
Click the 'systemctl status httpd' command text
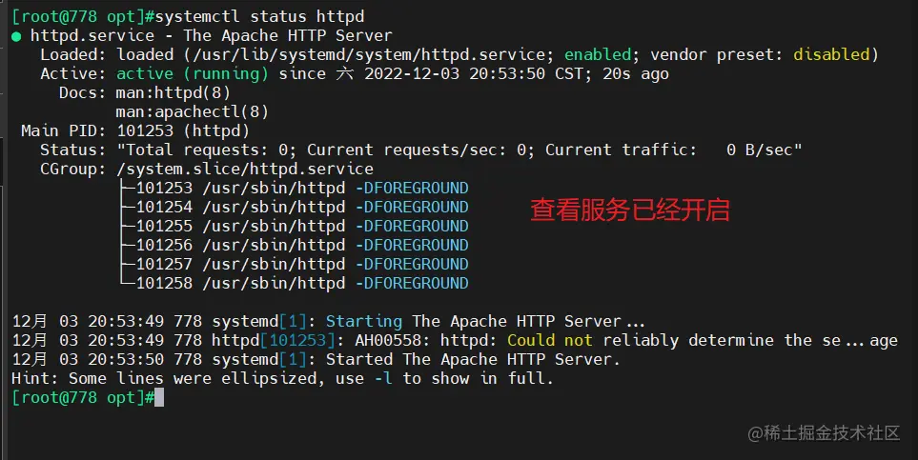point(258,17)
